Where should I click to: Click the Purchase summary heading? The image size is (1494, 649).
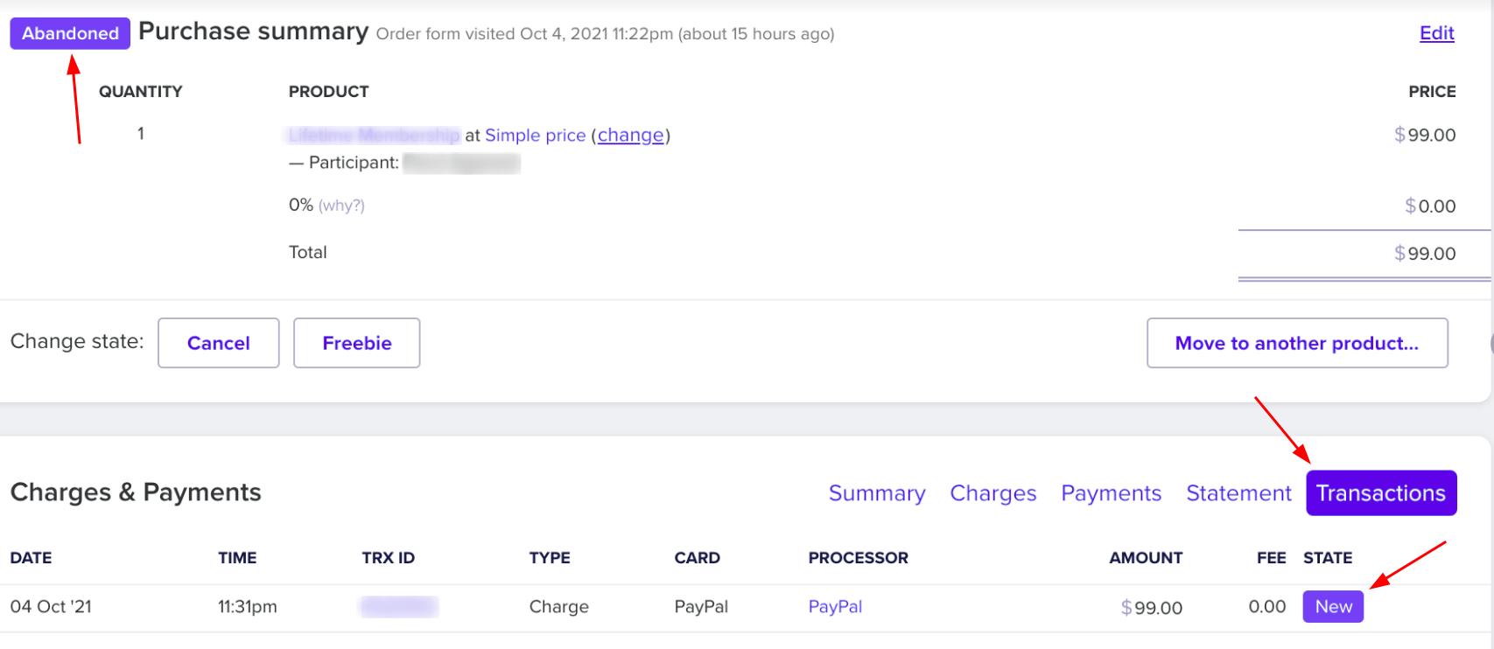253,31
